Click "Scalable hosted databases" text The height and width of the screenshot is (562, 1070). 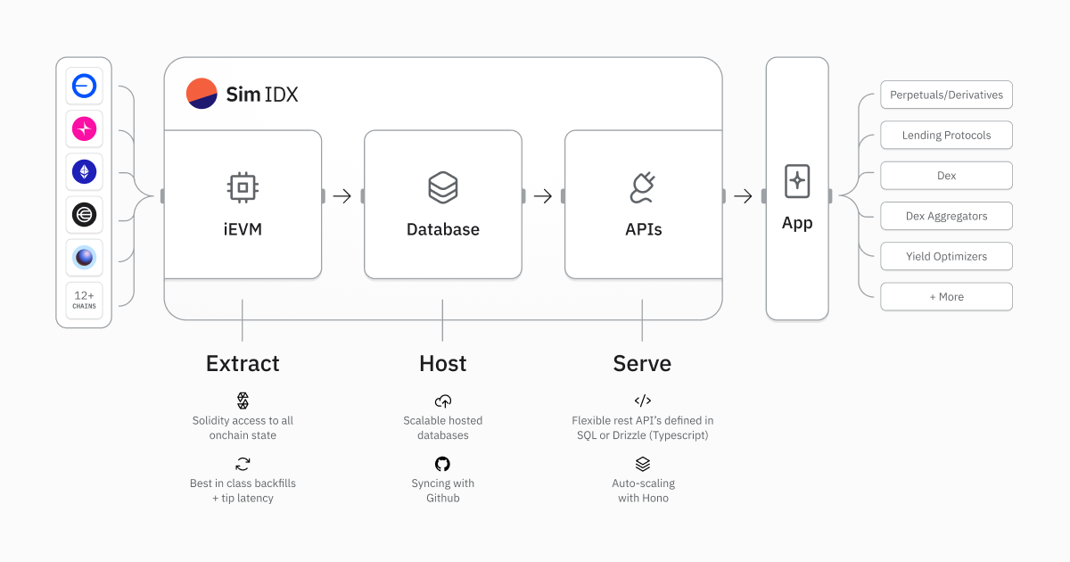pyautogui.click(x=443, y=428)
